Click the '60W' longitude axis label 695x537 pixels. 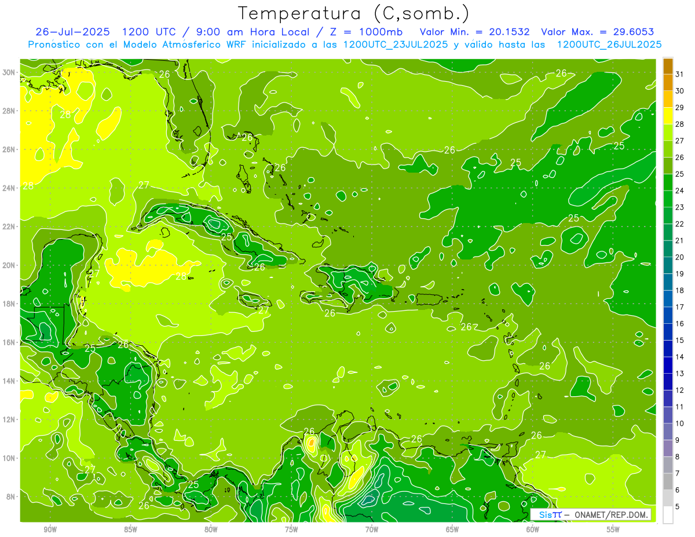(533, 529)
